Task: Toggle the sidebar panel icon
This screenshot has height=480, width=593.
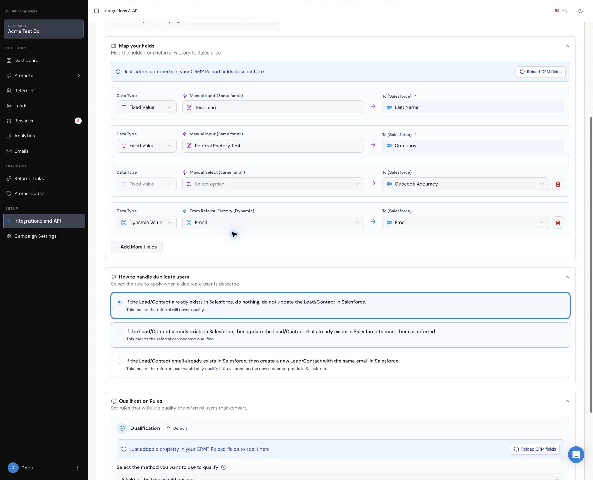Action: click(x=97, y=11)
